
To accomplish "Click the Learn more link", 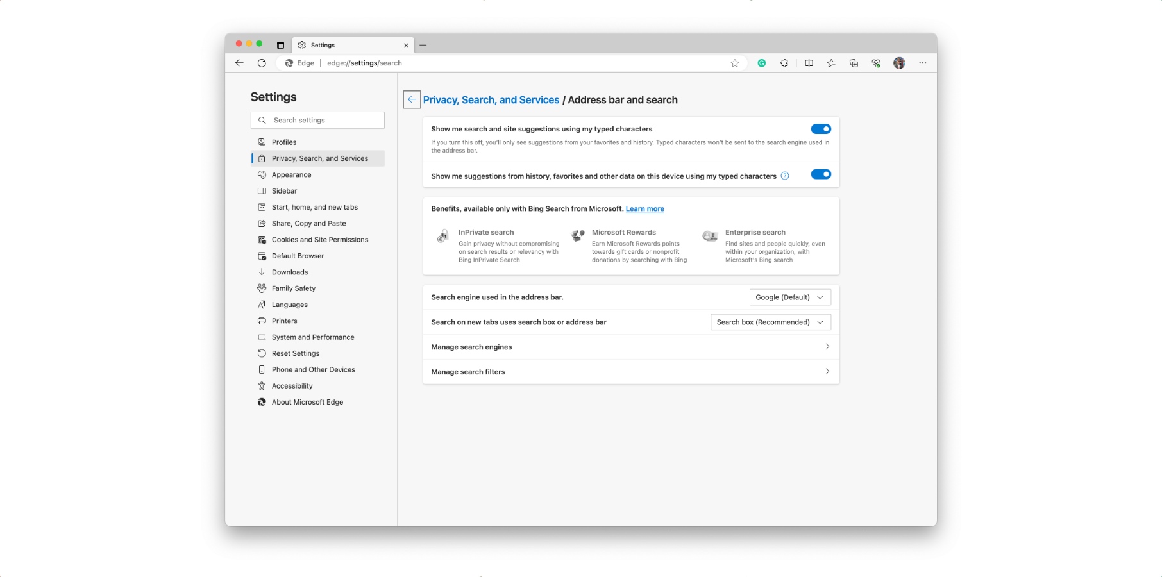I will (x=644, y=209).
